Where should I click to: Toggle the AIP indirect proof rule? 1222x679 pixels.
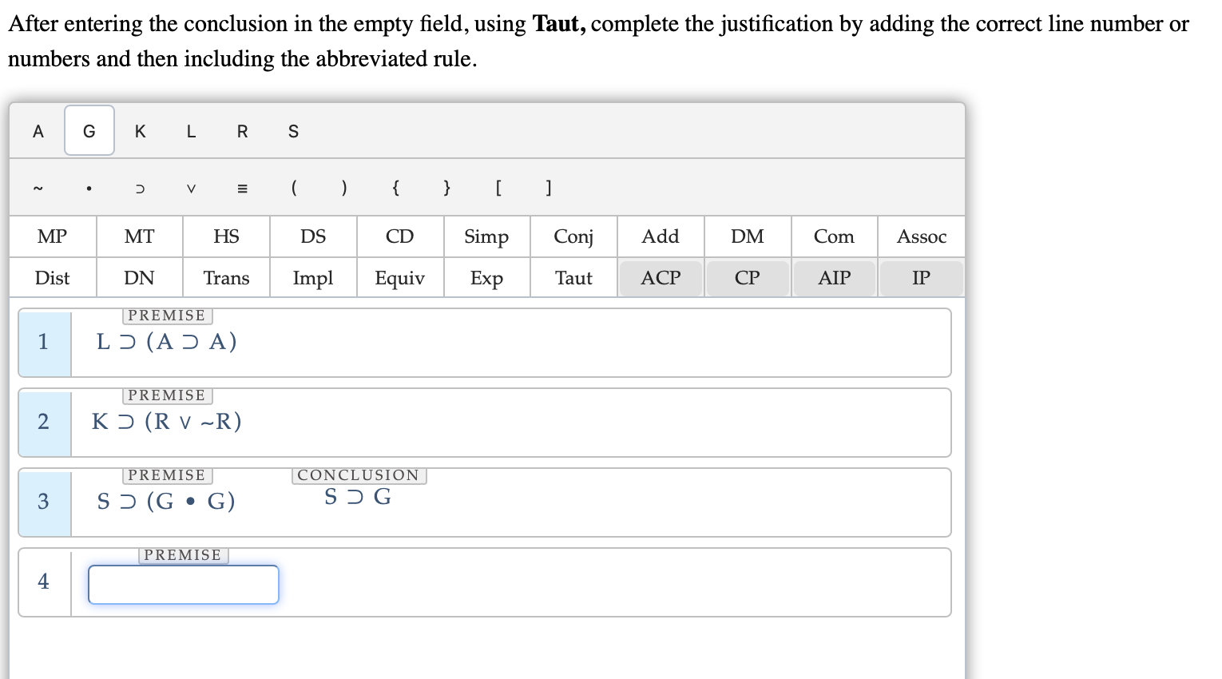[x=834, y=277]
